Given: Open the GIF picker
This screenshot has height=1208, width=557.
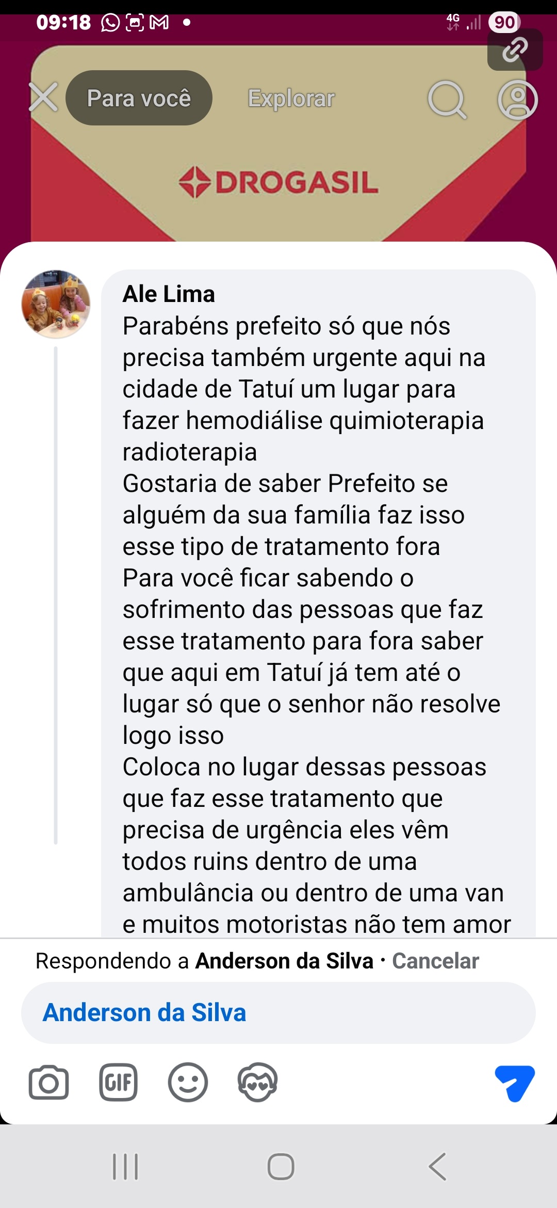Looking at the screenshot, I should pyautogui.click(x=118, y=1083).
